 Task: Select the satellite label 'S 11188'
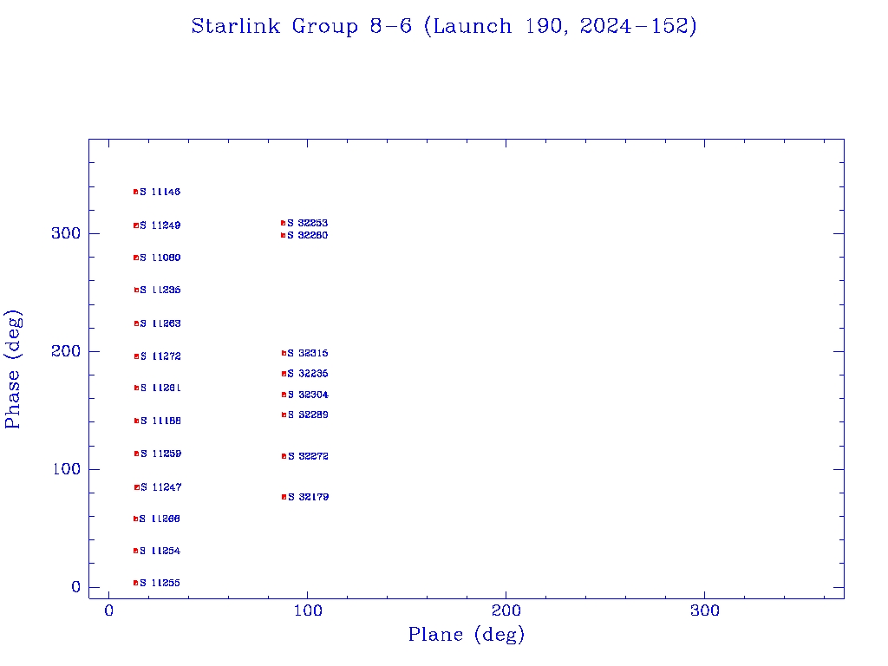pyautogui.click(x=160, y=421)
